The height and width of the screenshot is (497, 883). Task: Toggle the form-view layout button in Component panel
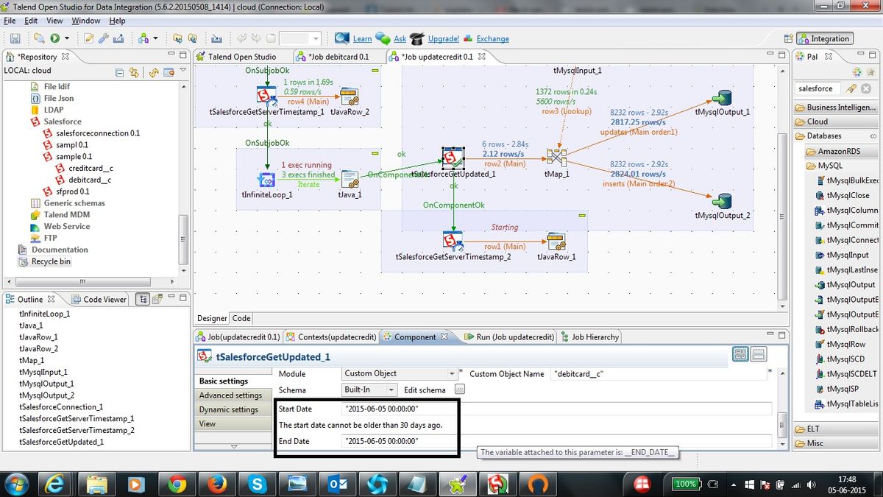point(759,354)
